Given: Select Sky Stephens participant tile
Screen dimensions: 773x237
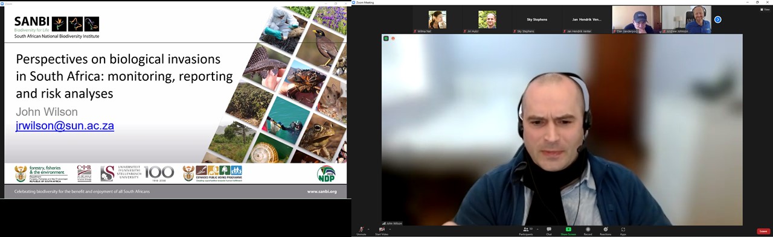Looking at the screenshot, I should tap(537, 20).
